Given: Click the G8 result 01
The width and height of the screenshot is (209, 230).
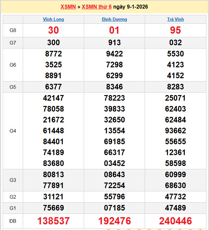Looking at the screenshot, I should [114, 30].
